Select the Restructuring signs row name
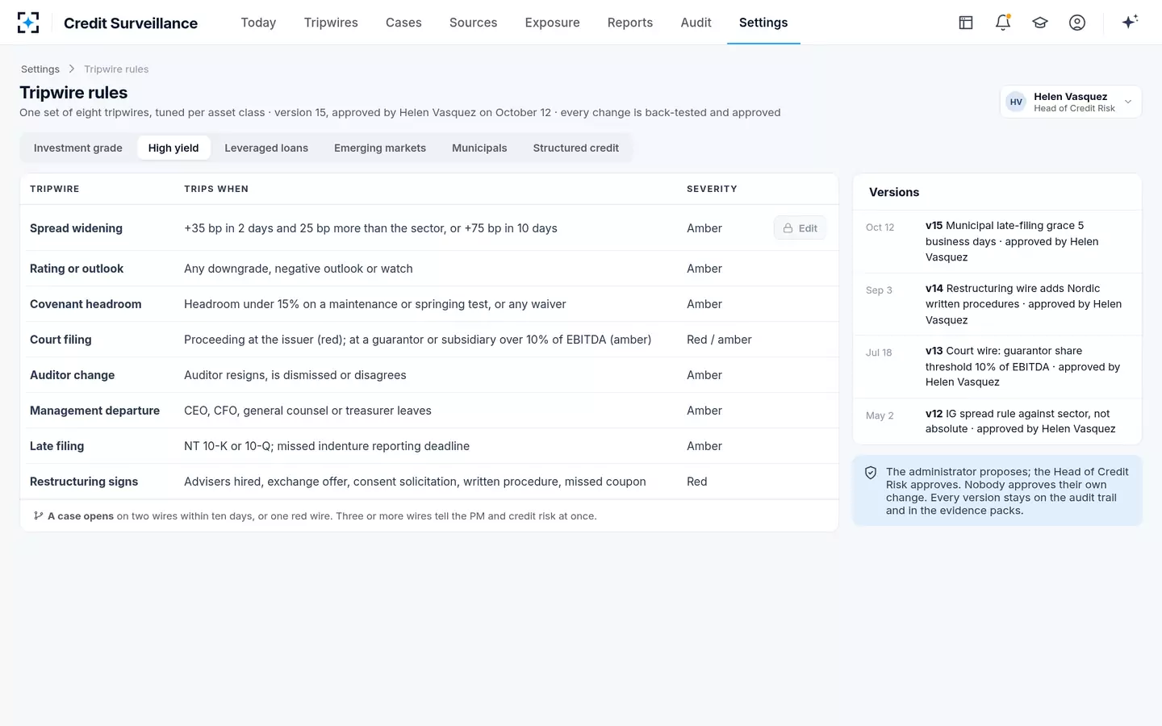The image size is (1162, 726). point(84,482)
